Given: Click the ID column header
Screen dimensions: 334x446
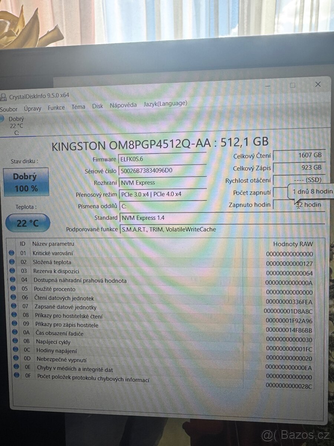Looking at the screenshot, I should click(x=23, y=244).
